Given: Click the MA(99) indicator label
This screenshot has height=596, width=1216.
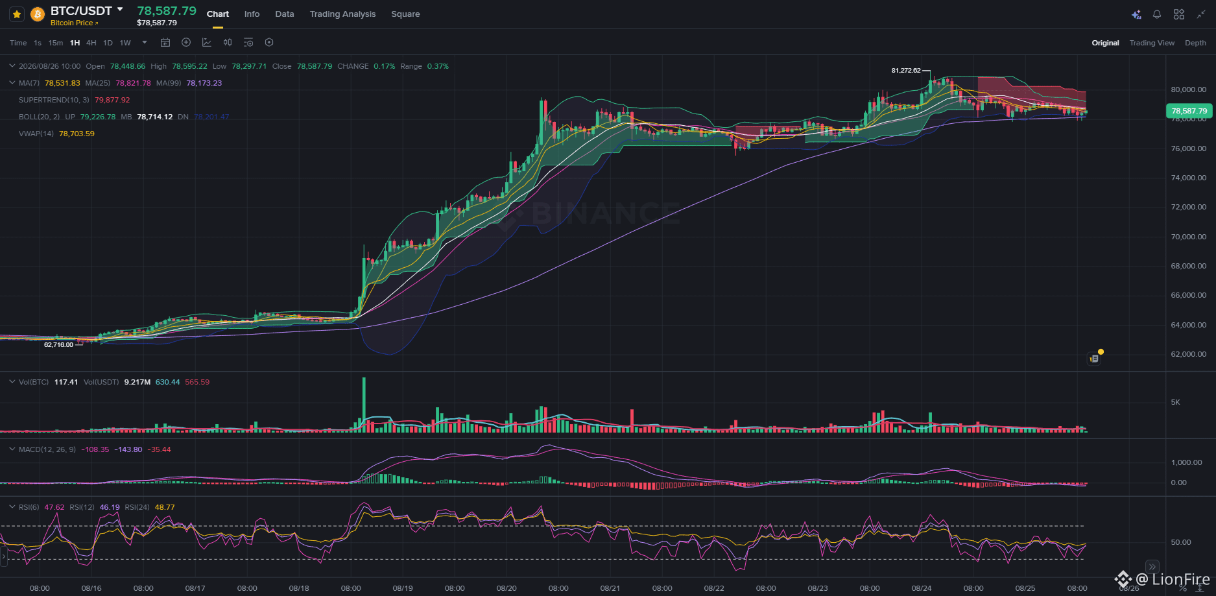Looking at the screenshot, I should coord(169,83).
